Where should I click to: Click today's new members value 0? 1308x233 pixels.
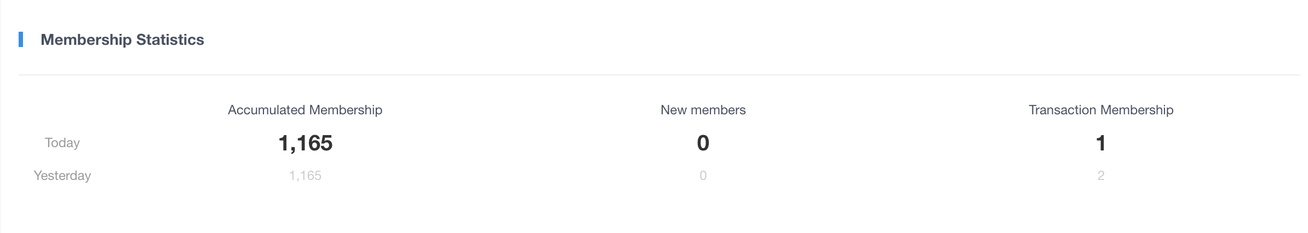(703, 143)
